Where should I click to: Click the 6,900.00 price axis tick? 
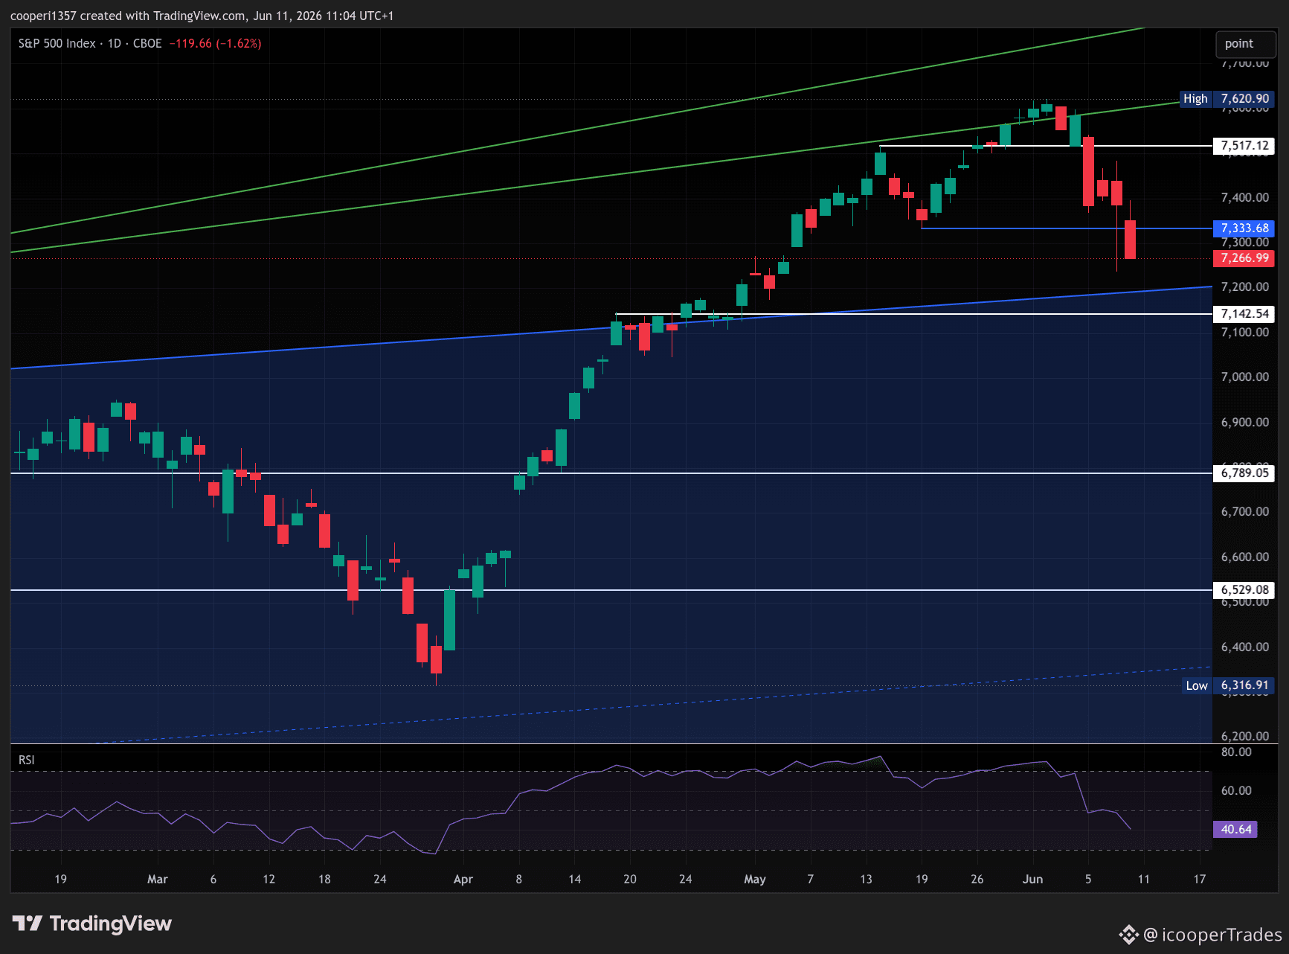[x=1244, y=422]
